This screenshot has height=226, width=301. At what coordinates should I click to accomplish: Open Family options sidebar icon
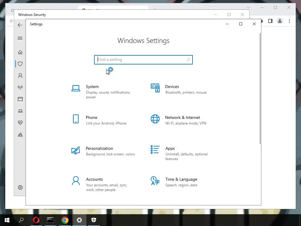pyautogui.click(x=20, y=135)
